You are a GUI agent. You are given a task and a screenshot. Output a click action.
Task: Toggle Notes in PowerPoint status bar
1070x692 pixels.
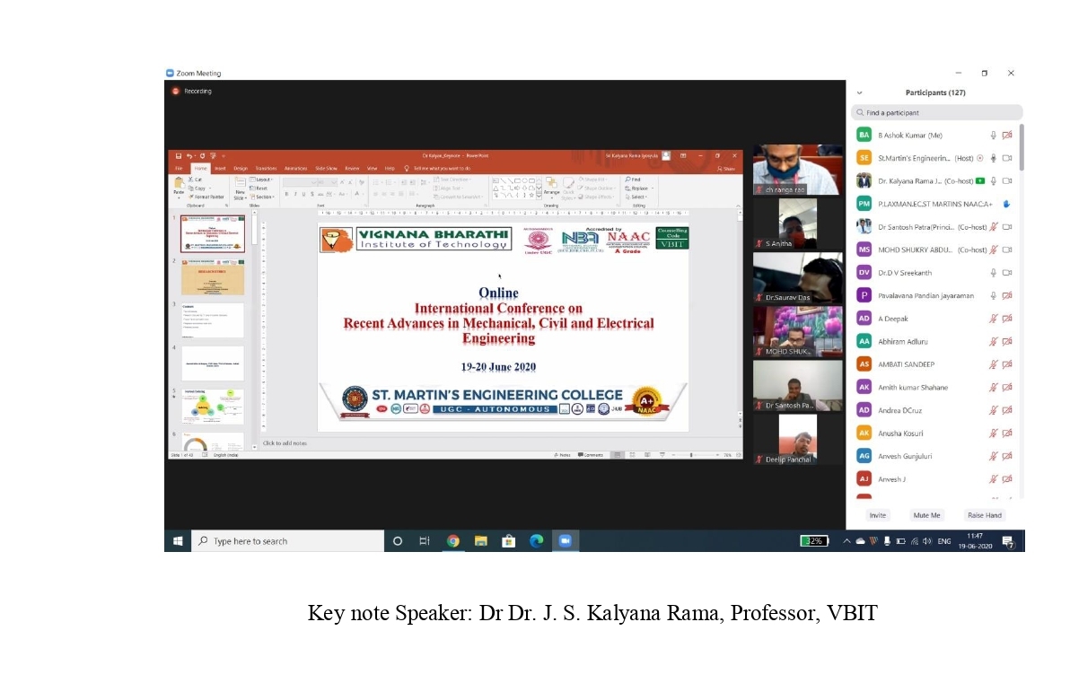(562, 454)
